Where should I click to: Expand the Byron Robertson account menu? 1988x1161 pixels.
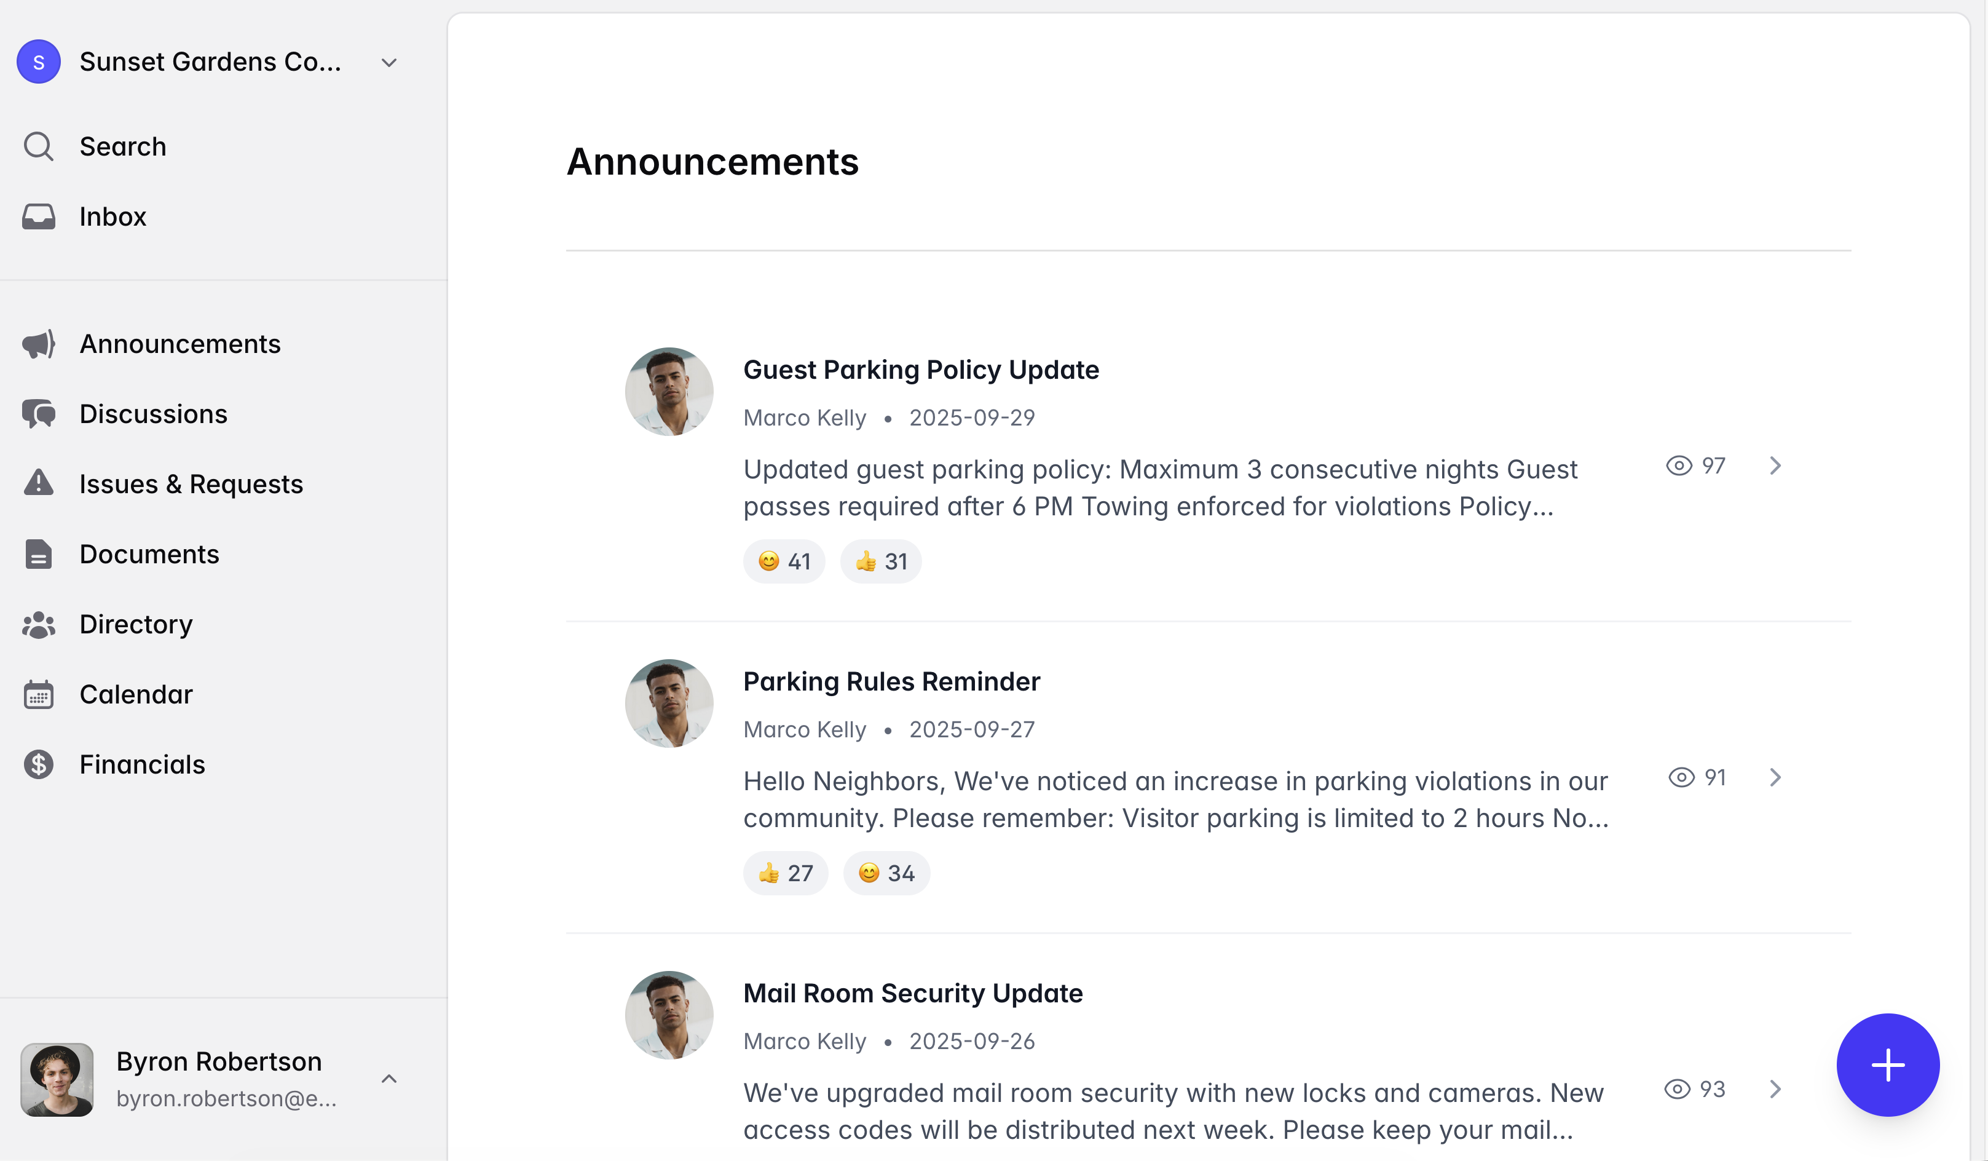click(x=389, y=1079)
